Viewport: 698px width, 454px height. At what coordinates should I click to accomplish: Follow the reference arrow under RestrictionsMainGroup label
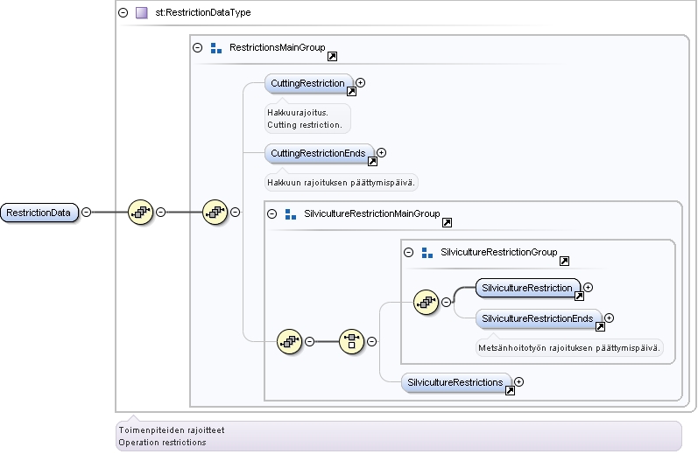332,57
